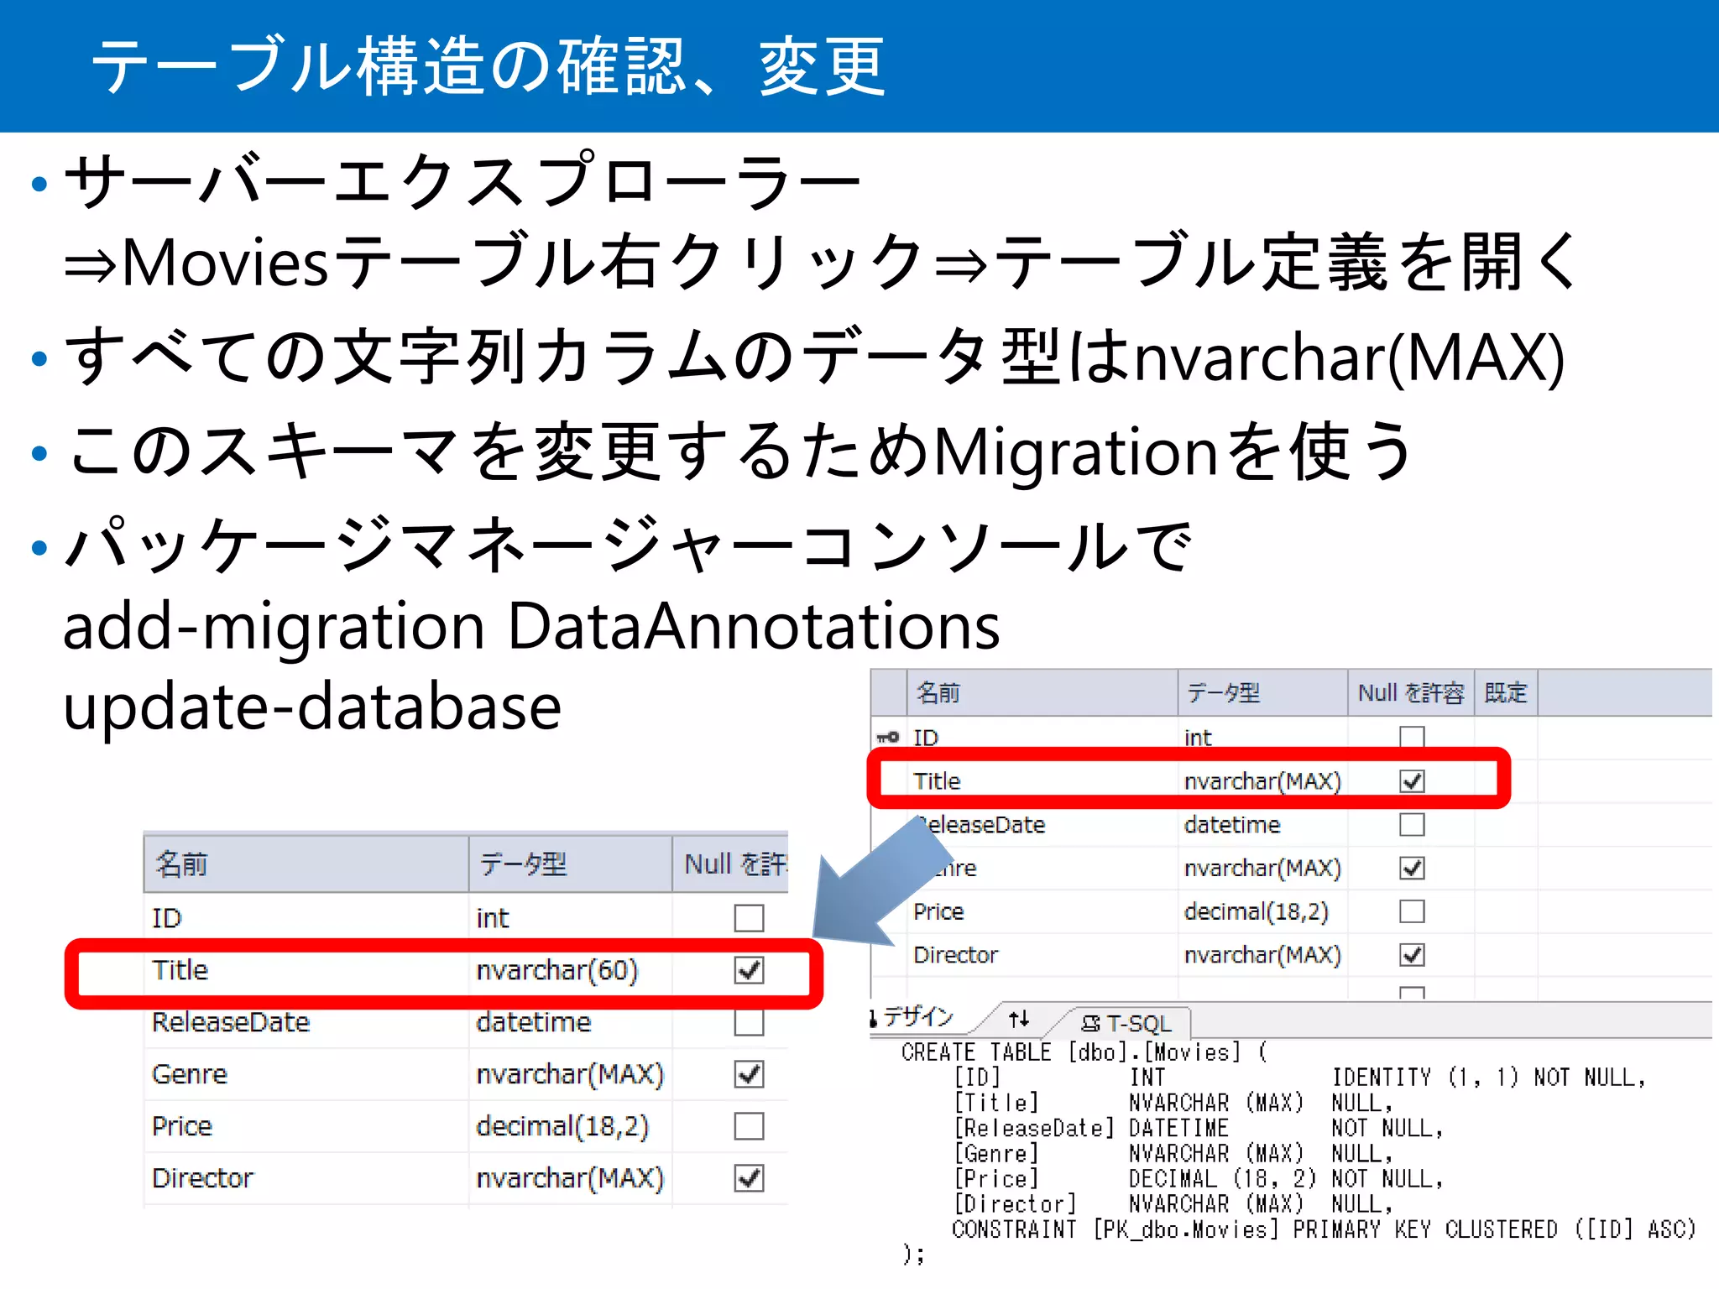Click the データ型 column header in left table

coord(570,864)
